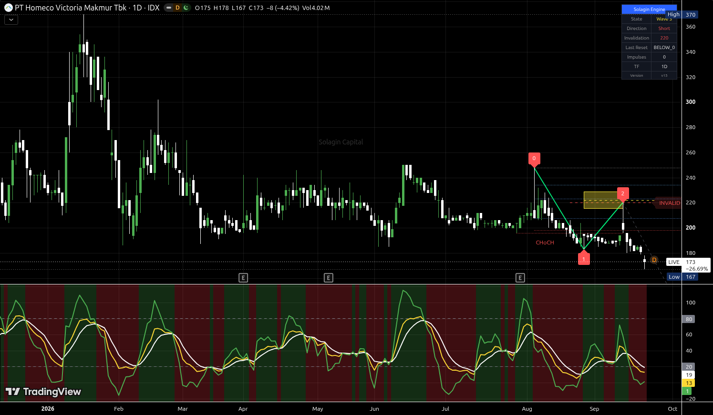This screenshot has height=415, width=713.
Task: Click the orange D dividend marker on chart
Action: (654, 260)
